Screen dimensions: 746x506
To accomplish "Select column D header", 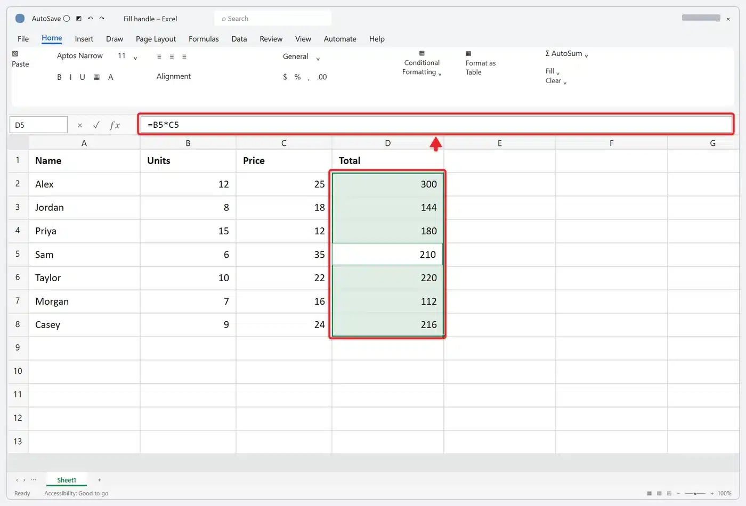I will (388, 143).
